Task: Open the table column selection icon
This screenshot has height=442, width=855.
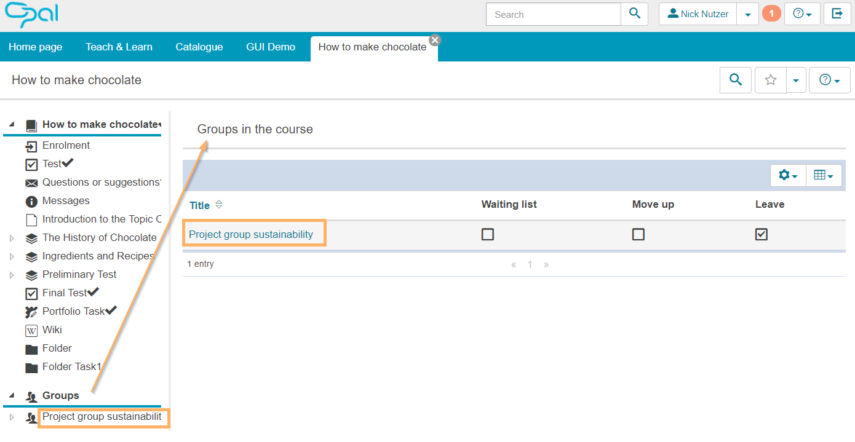Action: point(824,175)
